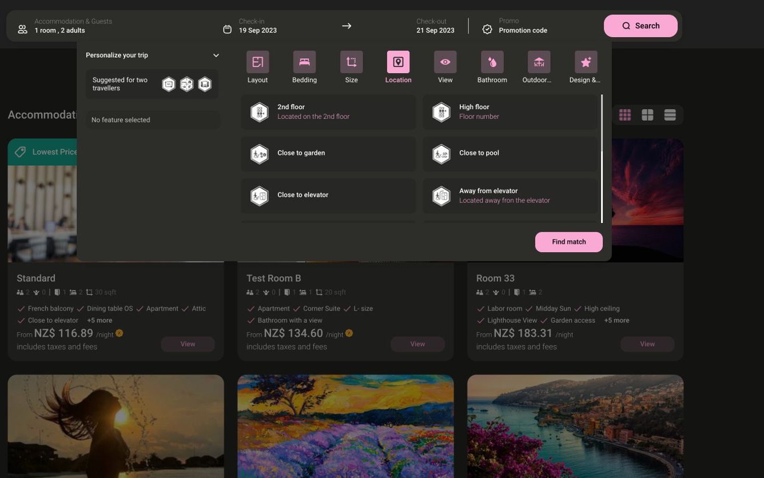This screenshot has width=764, height=478.
Task: Toggle the Close to elevator feature
Action: tap(328, 196)
